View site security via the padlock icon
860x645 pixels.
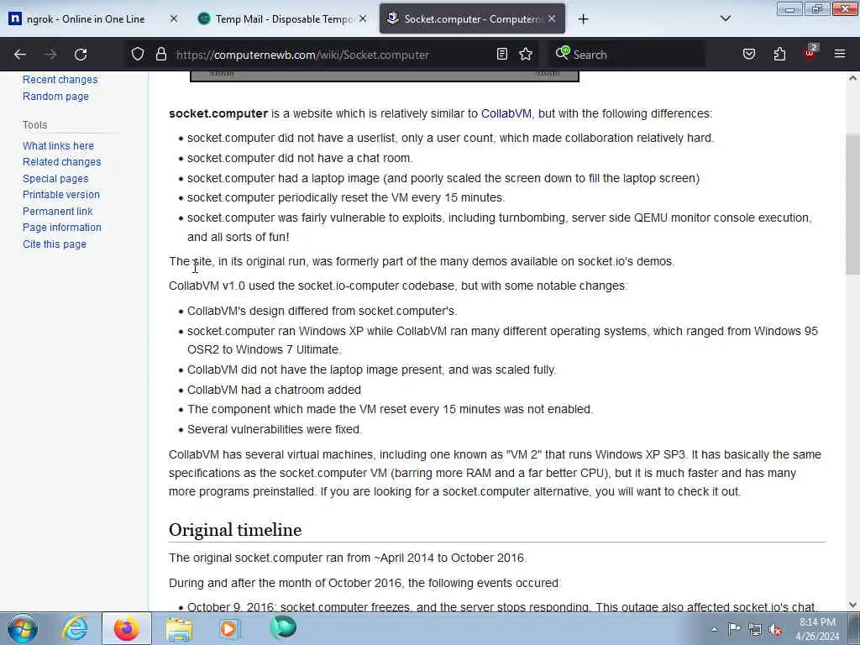coord(160,55)
